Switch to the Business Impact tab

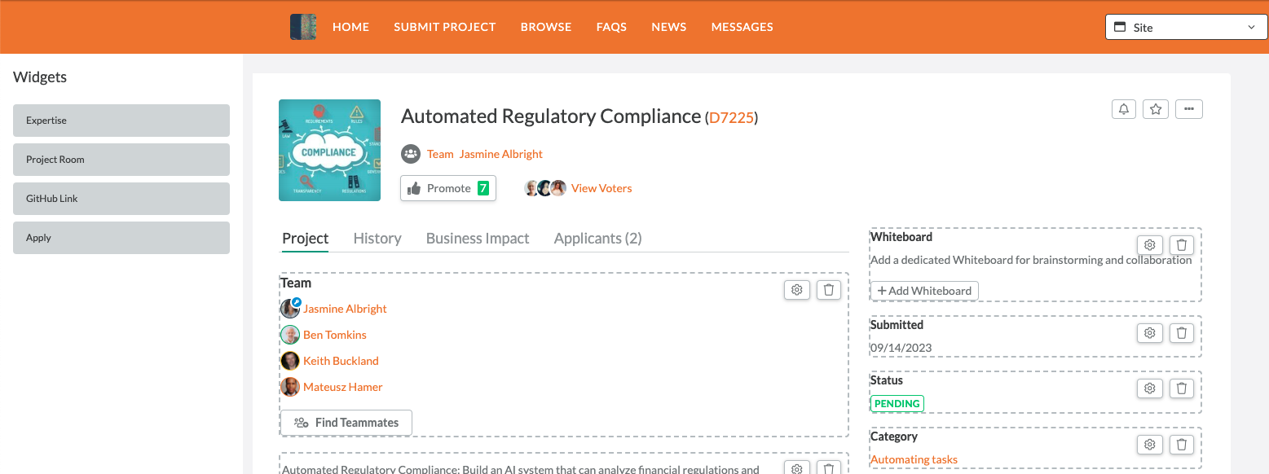pyautogui.click(x=478, y=239)
